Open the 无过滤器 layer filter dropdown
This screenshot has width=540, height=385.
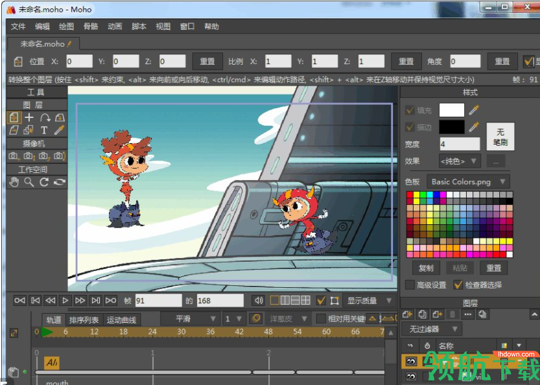coord(431,329)
